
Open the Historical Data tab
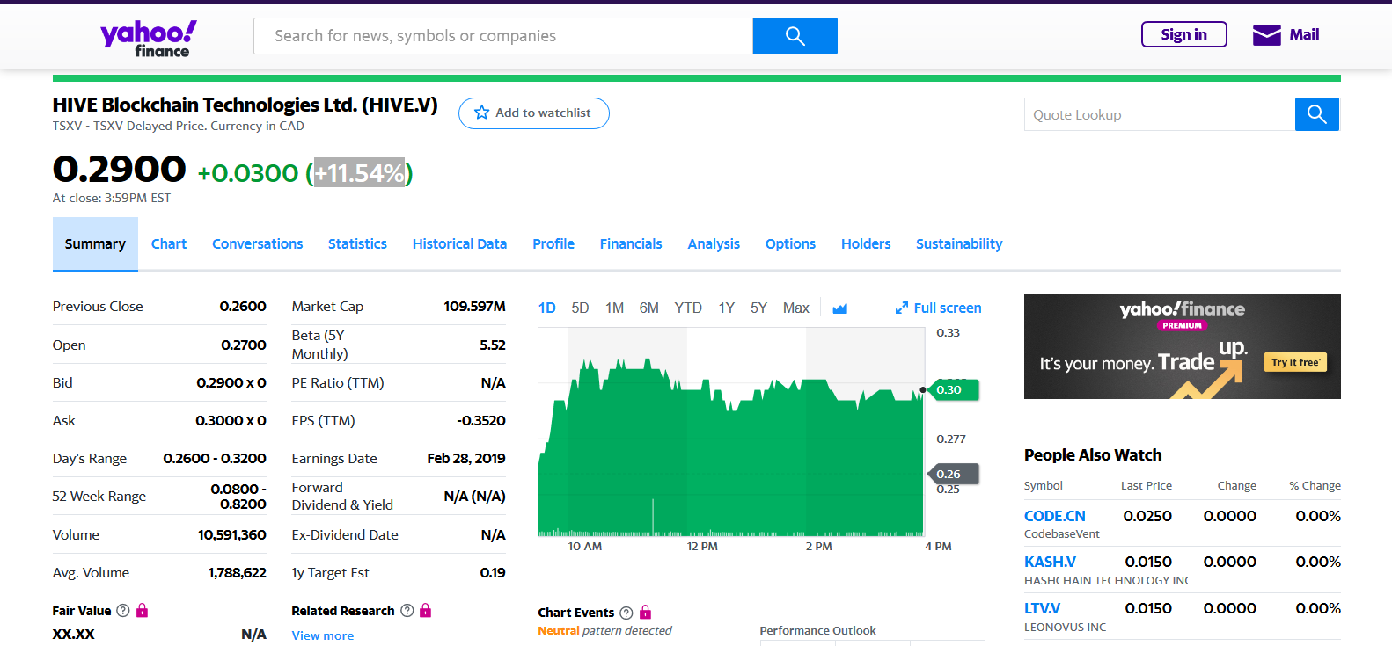coord(459,244)
